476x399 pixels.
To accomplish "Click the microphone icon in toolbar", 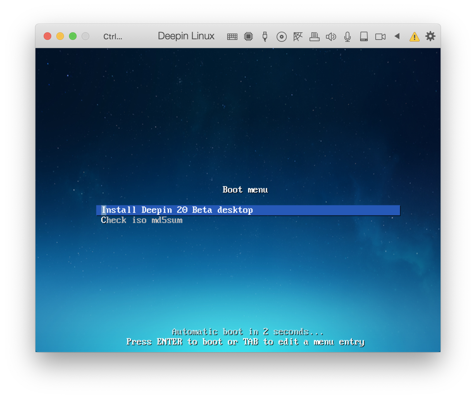I will [348, 37].
